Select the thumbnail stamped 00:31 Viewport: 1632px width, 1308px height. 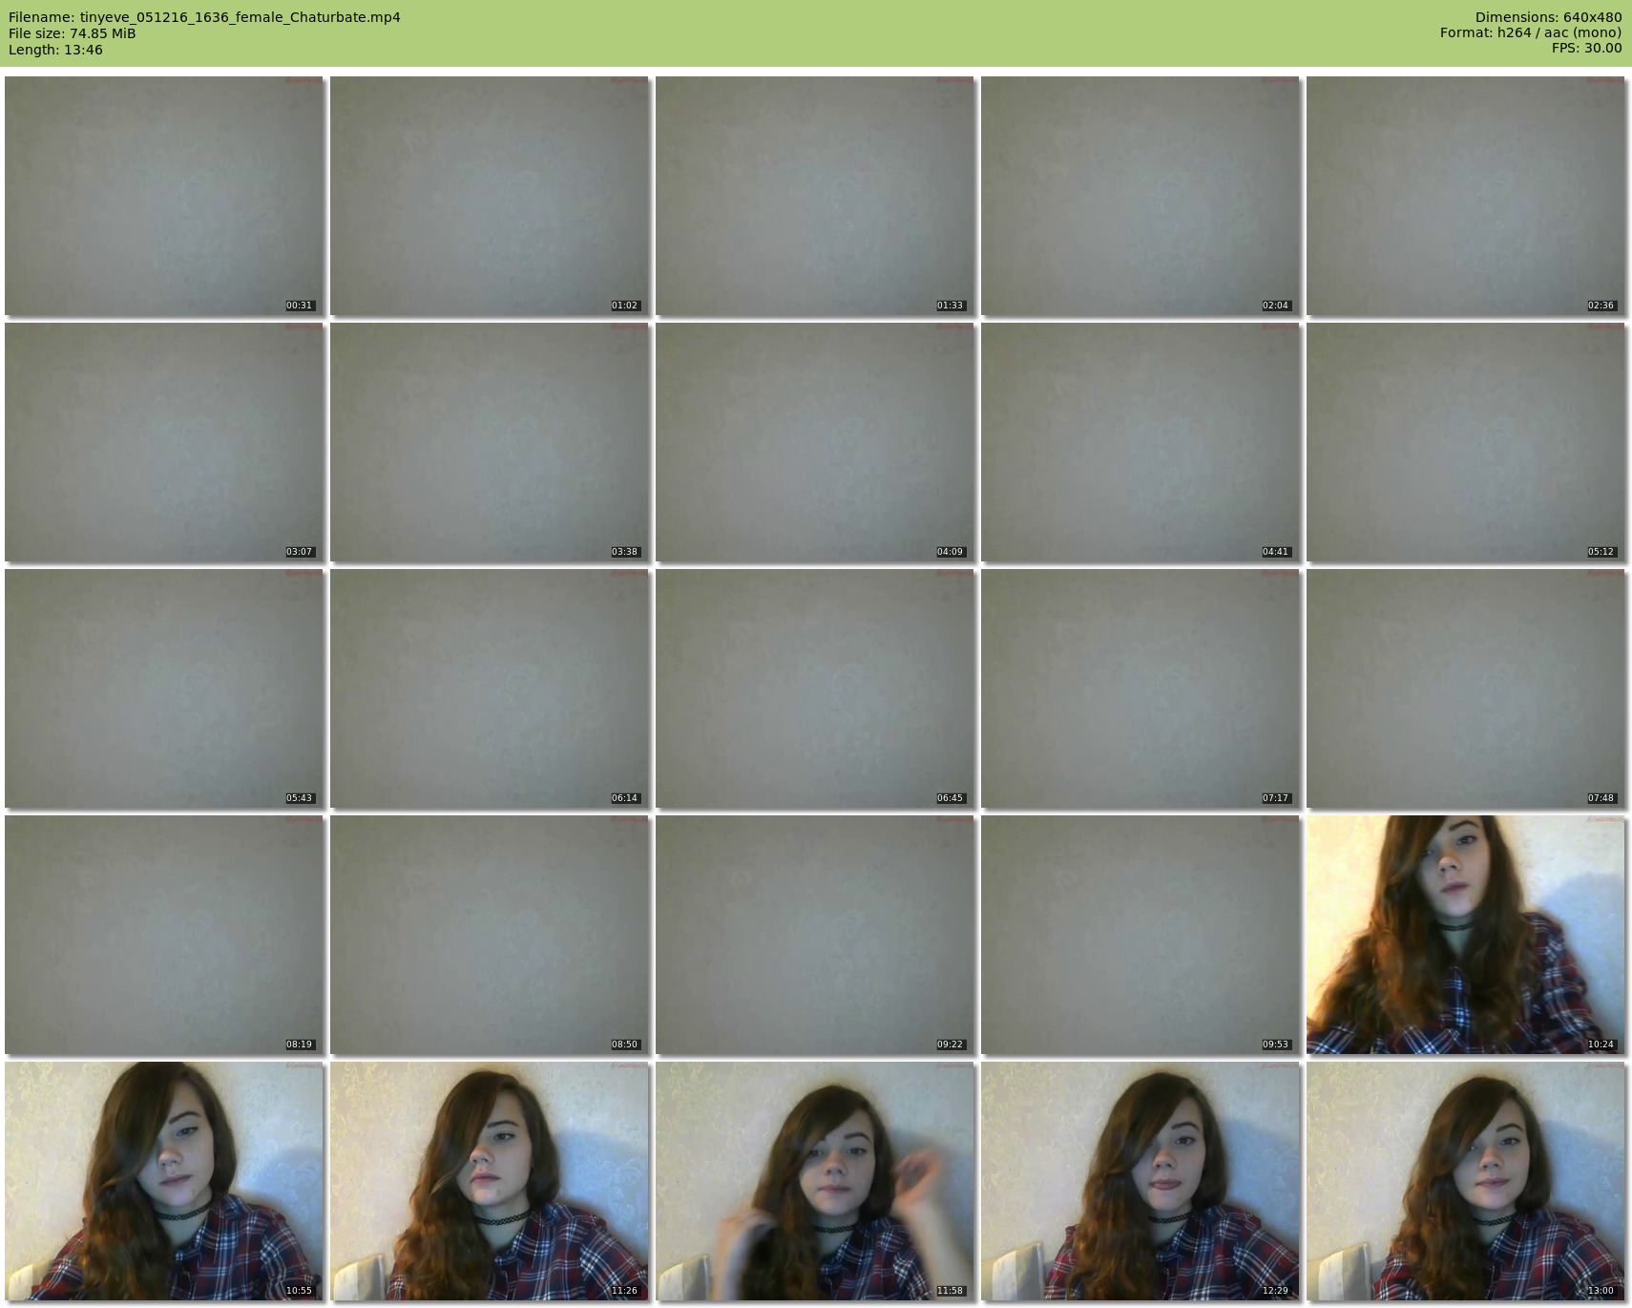point(164,196)
